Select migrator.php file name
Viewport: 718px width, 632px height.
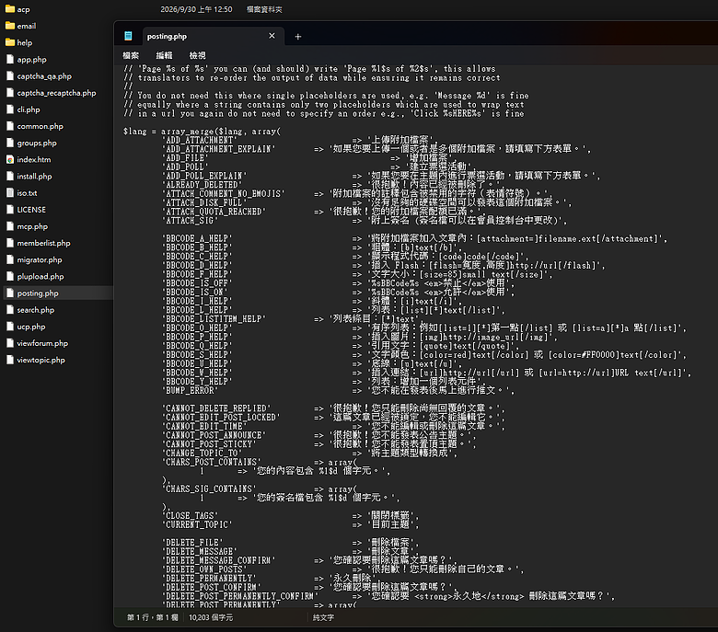(x=40, y=260)
